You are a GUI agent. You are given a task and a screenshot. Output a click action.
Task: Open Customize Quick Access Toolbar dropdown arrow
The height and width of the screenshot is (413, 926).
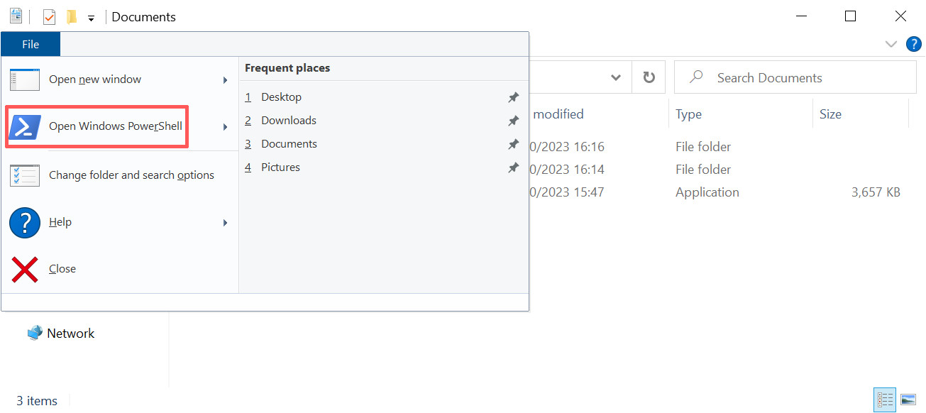coord(91,18)
